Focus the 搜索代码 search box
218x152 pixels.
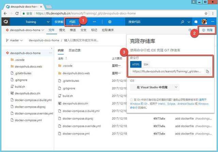pos(152,22)
